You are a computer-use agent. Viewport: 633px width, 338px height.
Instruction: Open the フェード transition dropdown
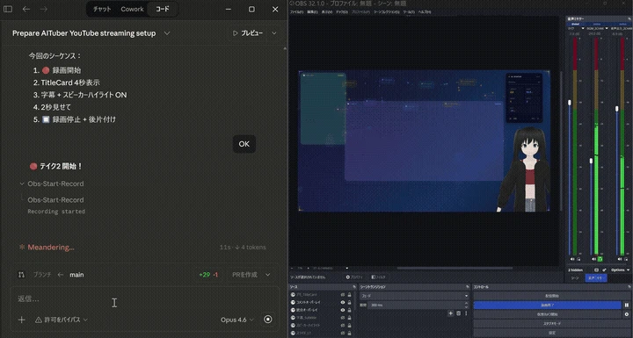tap(414, 296)
